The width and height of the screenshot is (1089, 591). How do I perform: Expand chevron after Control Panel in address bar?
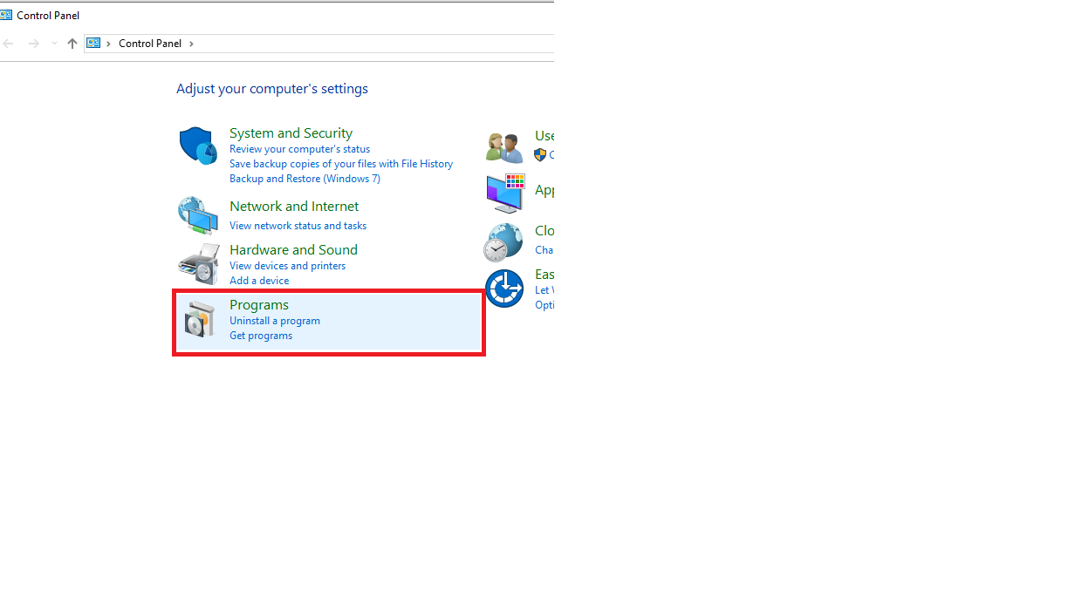191,44
